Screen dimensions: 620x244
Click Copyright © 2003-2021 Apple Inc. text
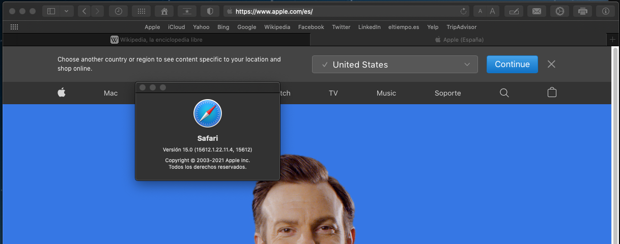(208, 160)
